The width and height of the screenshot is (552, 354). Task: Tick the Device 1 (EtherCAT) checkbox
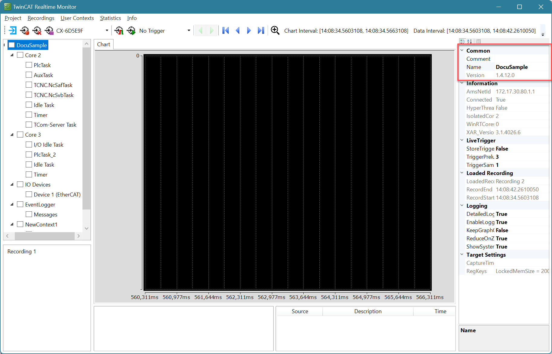tap(29, 194)
